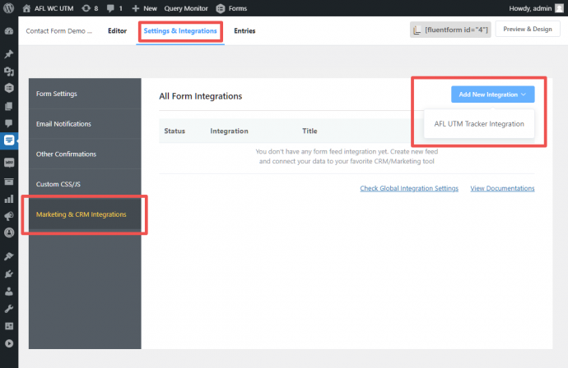Select Custom CSS/JS in settings menu
The width and height of the screenshot is (568, 368).
(58, 184)
